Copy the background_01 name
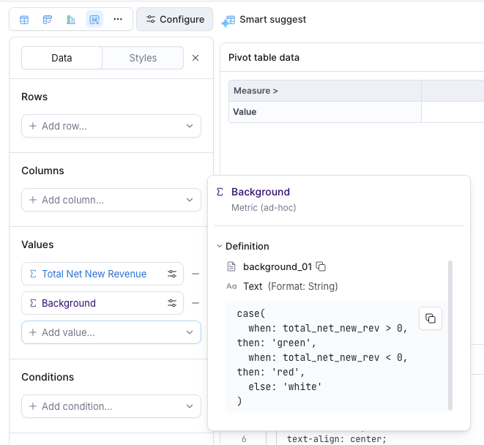 pos(321,266)
